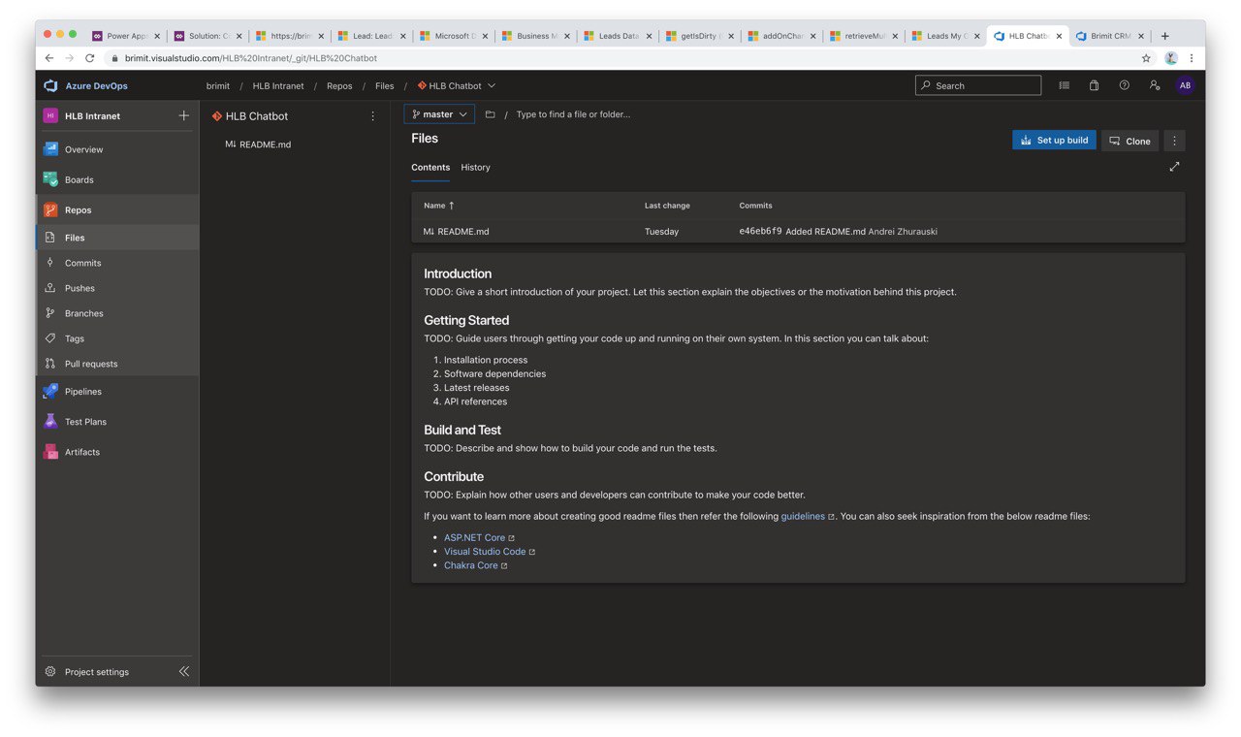Image resolution: width=1241 pixels, height=737 pixels.
Task: Click the Repos sidebar icon
Action: [x=51, y=209]
